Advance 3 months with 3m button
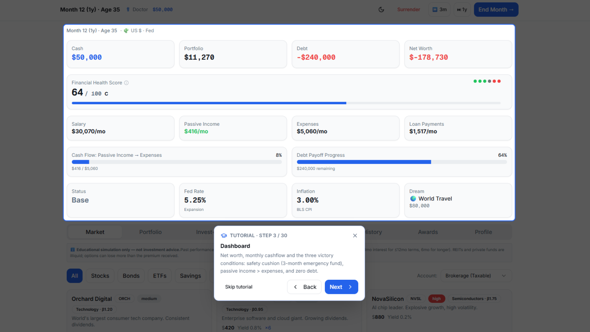The width and height of the screenshot is (590, 332). 439,10
